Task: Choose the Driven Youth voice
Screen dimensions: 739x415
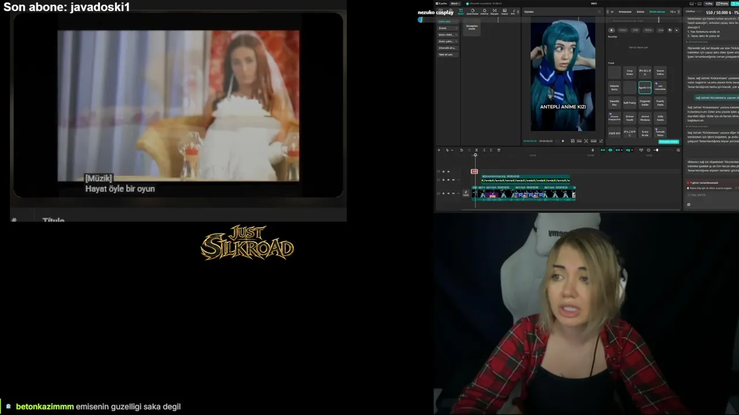Action: (630, 118)
